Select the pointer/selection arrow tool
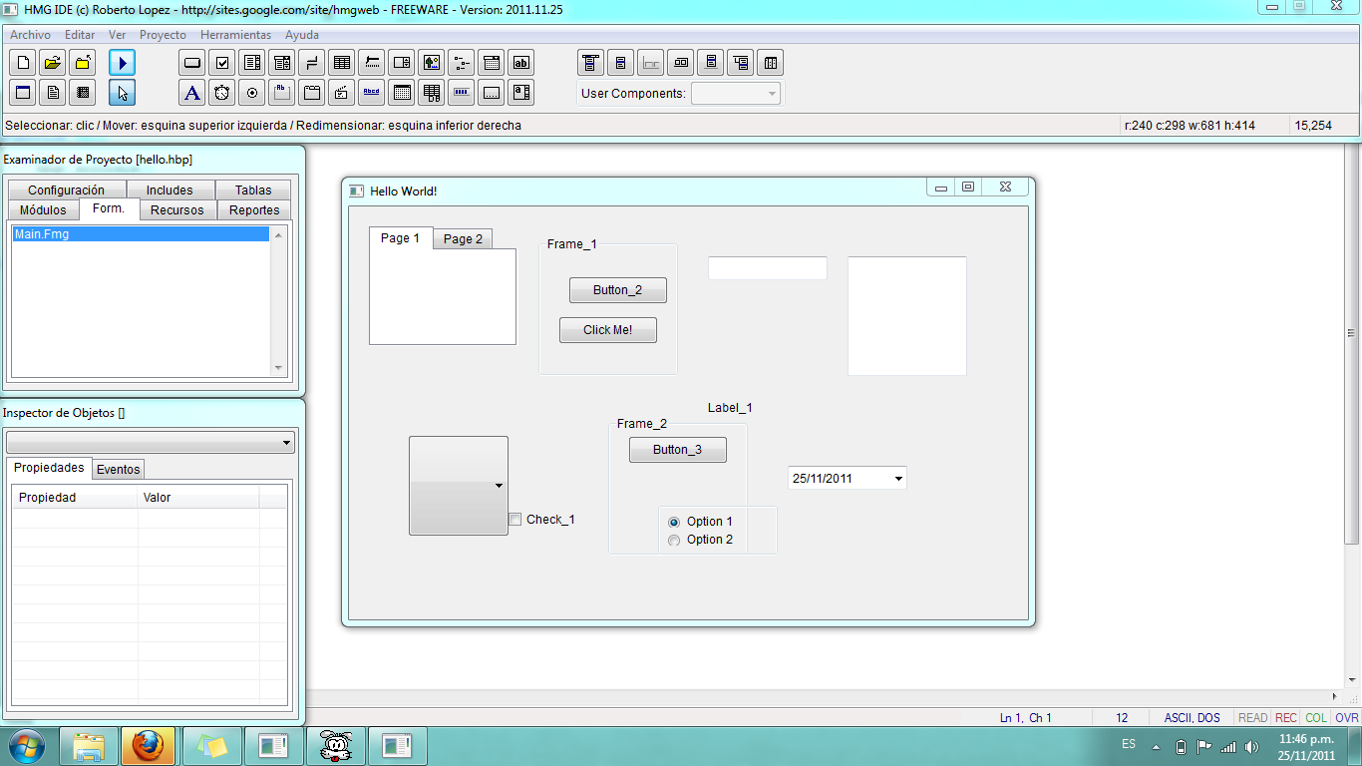 [123, 92]
